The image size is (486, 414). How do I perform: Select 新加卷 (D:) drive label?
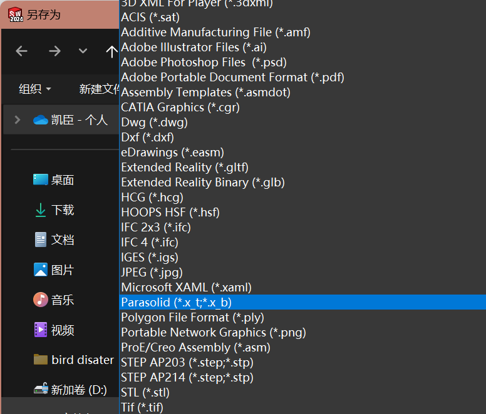[x=79, y=390]
